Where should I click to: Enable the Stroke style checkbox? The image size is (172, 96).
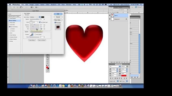10,41
